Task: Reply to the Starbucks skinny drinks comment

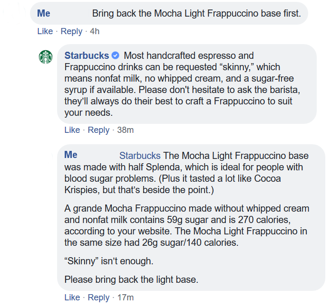Action: [x=98, y=130]
